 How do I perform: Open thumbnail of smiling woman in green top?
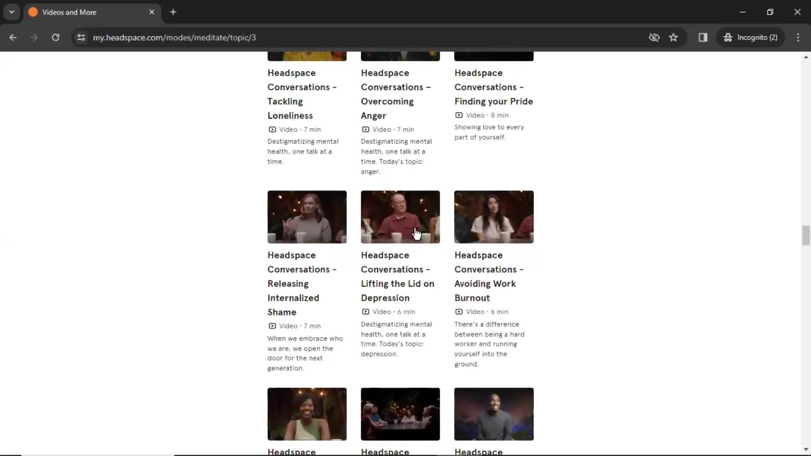307,414
